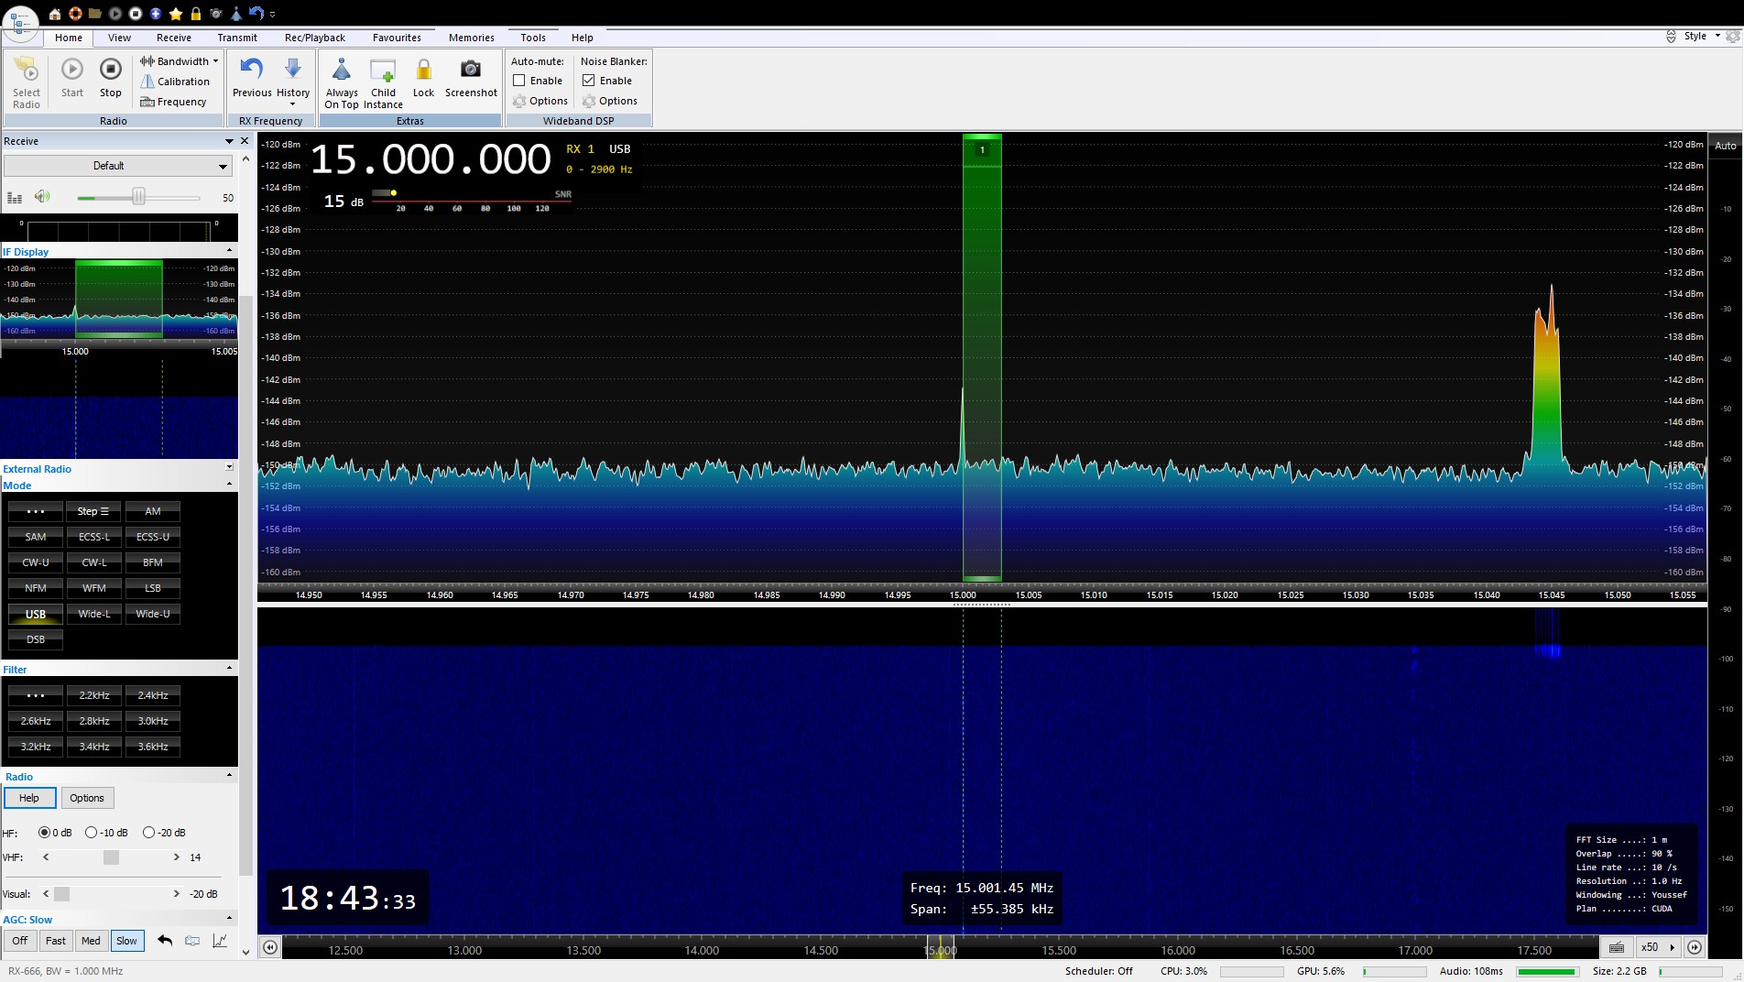
Task: Switch to the Rec/Playback ribbon tab
Action: click(314, 38)
